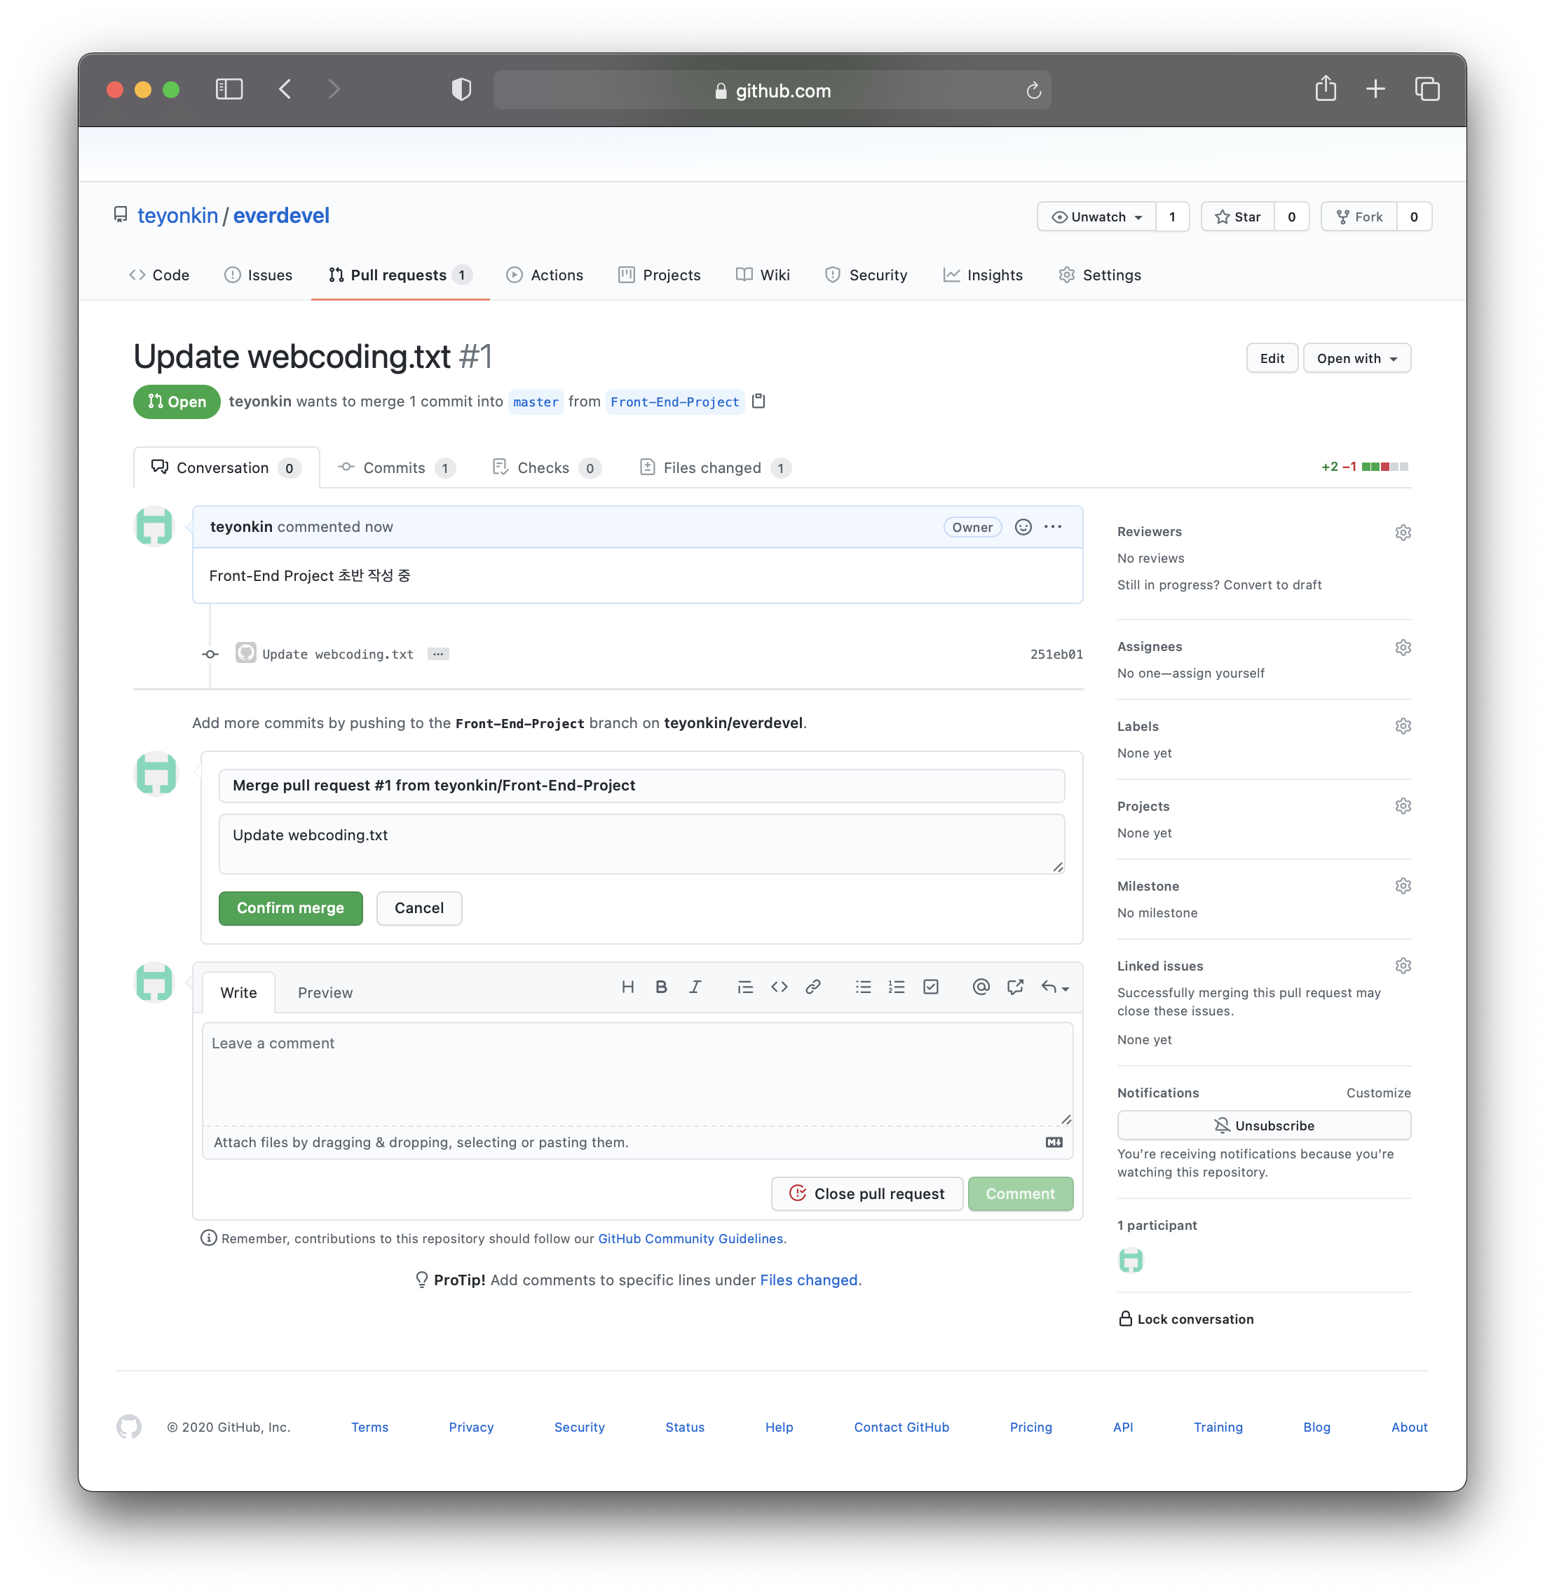This screenshot has height=1595, width=1545.
Task: Switch to the Code tab
Action: (x=160, y=275)
